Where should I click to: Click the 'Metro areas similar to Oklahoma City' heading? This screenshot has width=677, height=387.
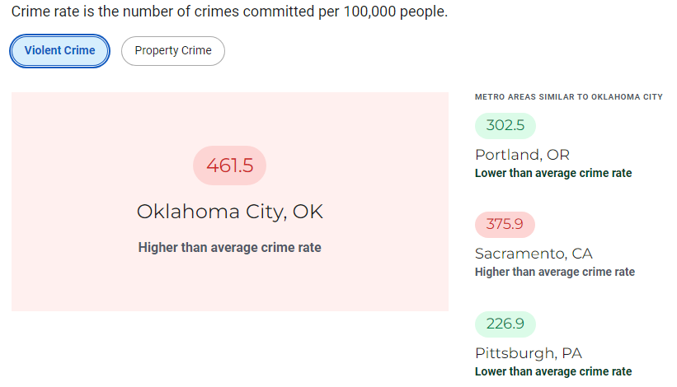click(568, 97)
